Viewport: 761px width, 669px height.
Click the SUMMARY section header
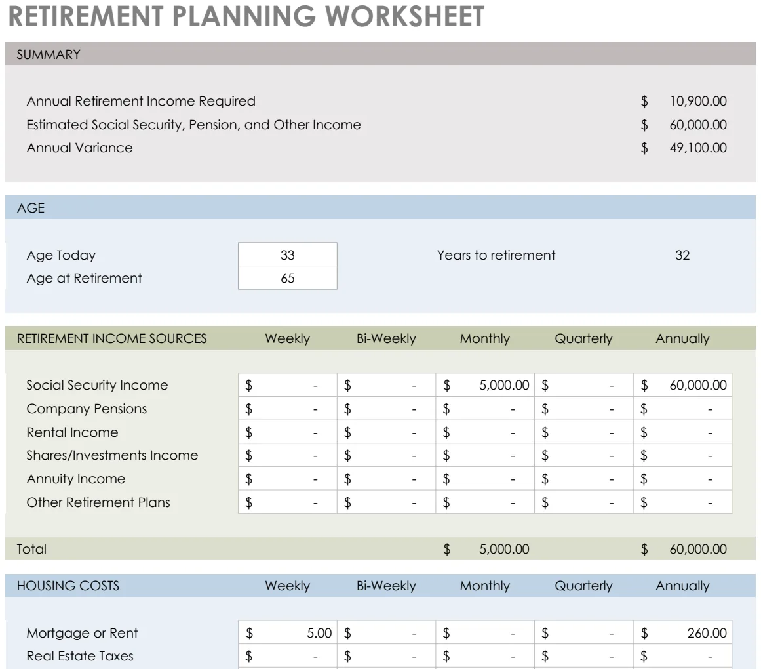click(x=380, y=54)
